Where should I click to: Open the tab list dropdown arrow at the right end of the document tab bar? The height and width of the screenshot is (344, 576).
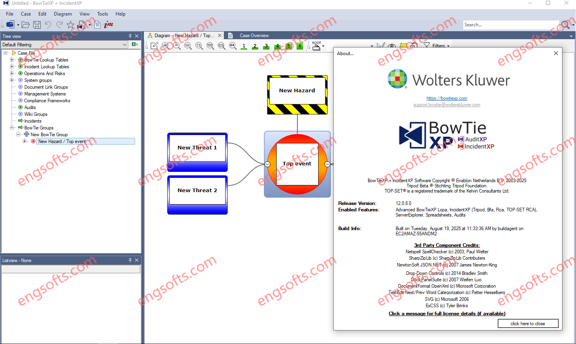[571, 36]
